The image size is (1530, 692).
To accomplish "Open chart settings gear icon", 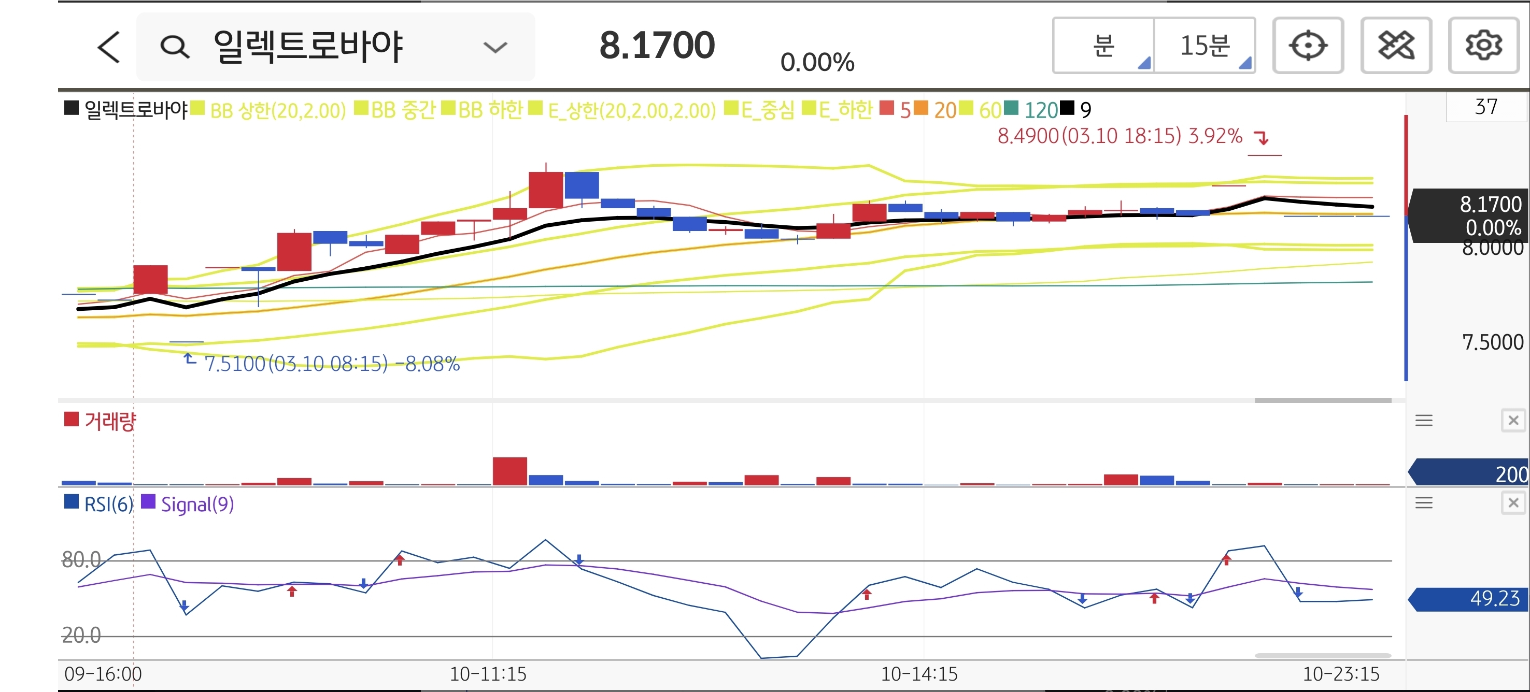I will coord(1483,46).
